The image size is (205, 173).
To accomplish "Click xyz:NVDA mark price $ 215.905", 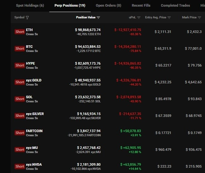I will pos(194,166).
